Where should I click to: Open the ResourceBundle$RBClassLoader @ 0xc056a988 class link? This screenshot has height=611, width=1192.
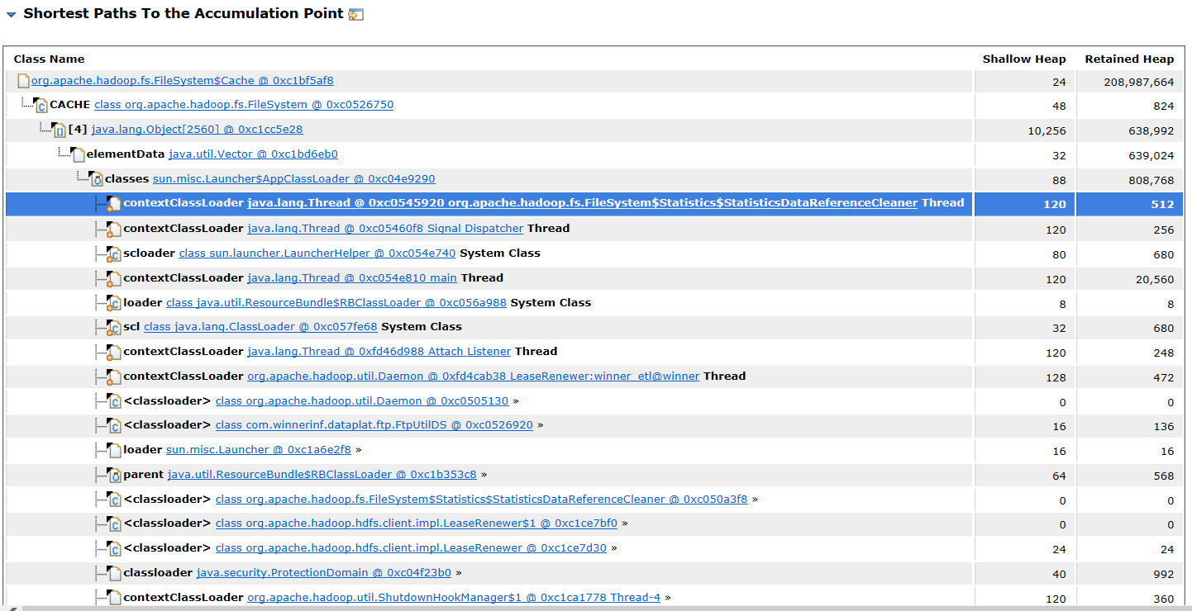336,303
